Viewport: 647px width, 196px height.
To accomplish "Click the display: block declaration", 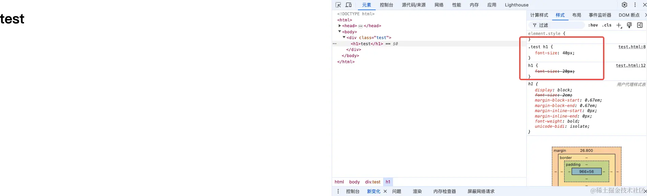I will tap(554, 90).
